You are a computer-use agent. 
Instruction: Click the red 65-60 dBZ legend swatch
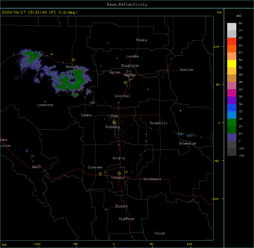(232, 42)
